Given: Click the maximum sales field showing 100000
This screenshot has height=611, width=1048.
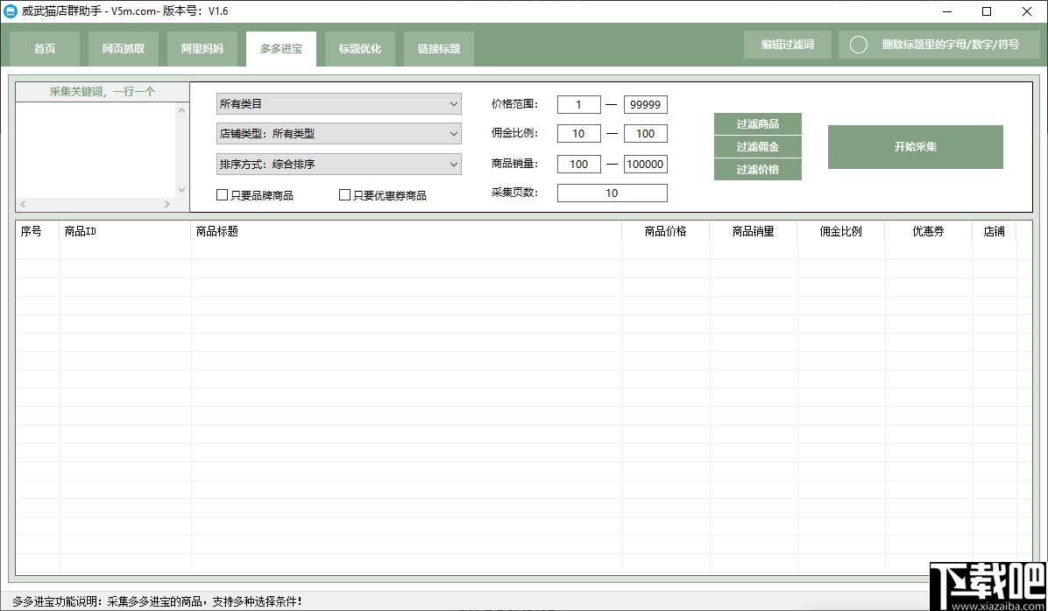Looking at the screenshot, I should point(646,164).
